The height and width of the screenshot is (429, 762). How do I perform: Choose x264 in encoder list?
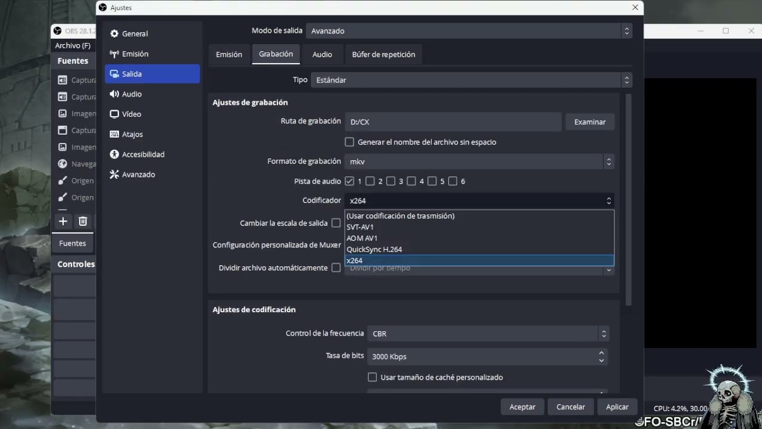(479, 260)
